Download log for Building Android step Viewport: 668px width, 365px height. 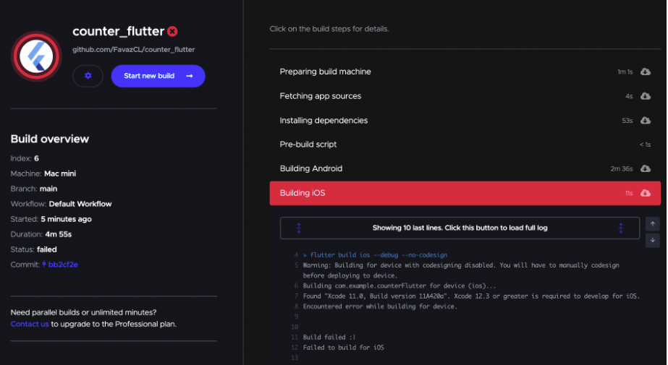click(x=646, y=168)
